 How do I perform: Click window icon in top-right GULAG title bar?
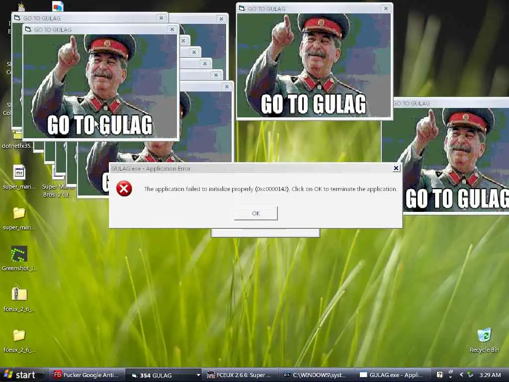[x=242, y=8]
